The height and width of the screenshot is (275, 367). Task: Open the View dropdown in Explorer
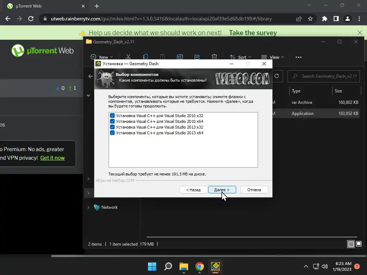click(272, 57)
